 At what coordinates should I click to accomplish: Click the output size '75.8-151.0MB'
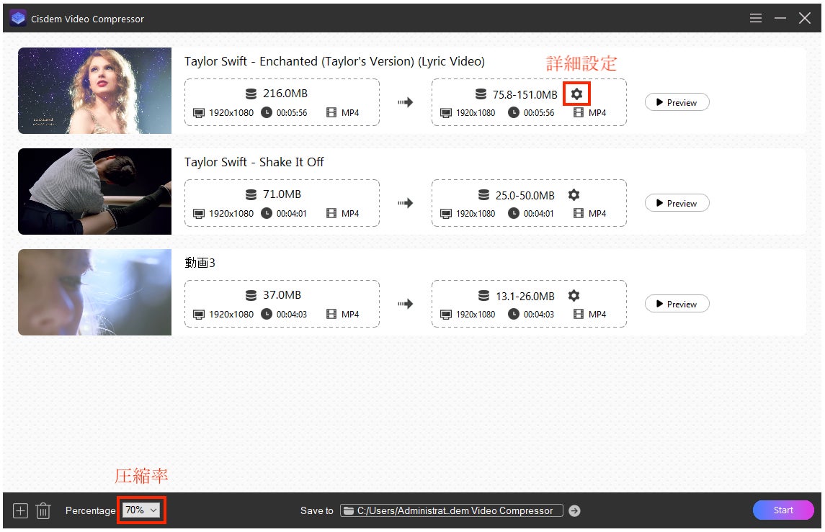(x=525, y=94)
